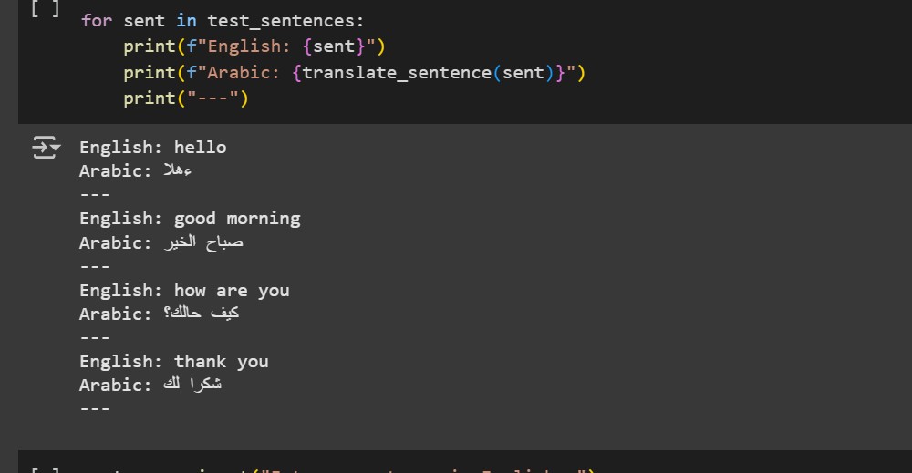Screen dimensions: 912x473
Task: Select the 'English: good morning' output line
Action: pyautogui.click(x=191, y=219)
